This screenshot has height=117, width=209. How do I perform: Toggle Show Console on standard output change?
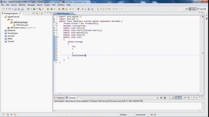pyautogui.click(x=177, y=97)
